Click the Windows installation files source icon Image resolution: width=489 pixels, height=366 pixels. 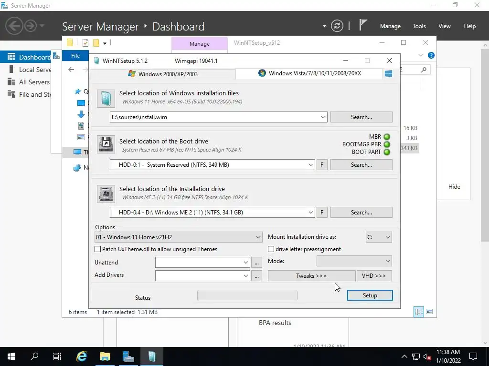pyautogui.click(x=106, y=98)
